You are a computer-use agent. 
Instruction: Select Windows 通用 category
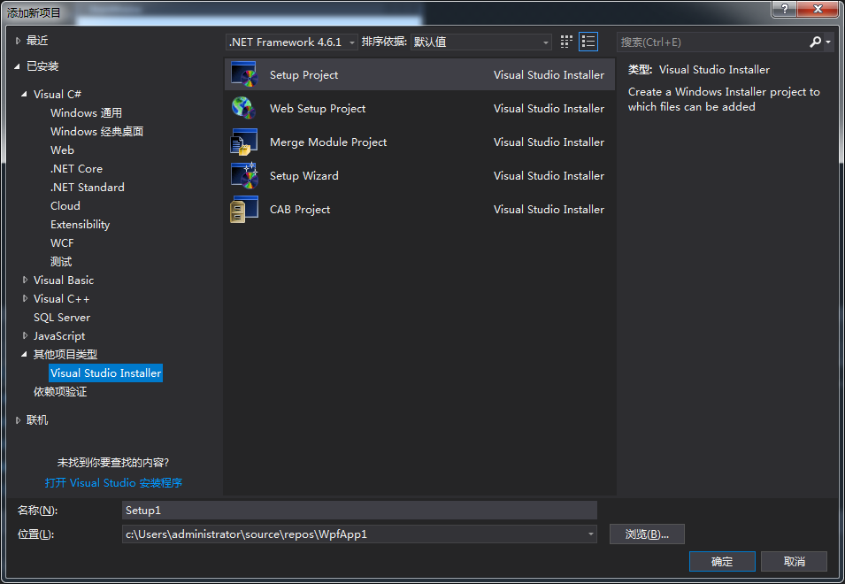[86, 112]
